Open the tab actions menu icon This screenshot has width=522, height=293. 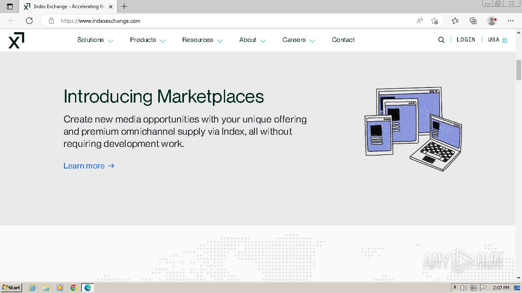point(10,7)
